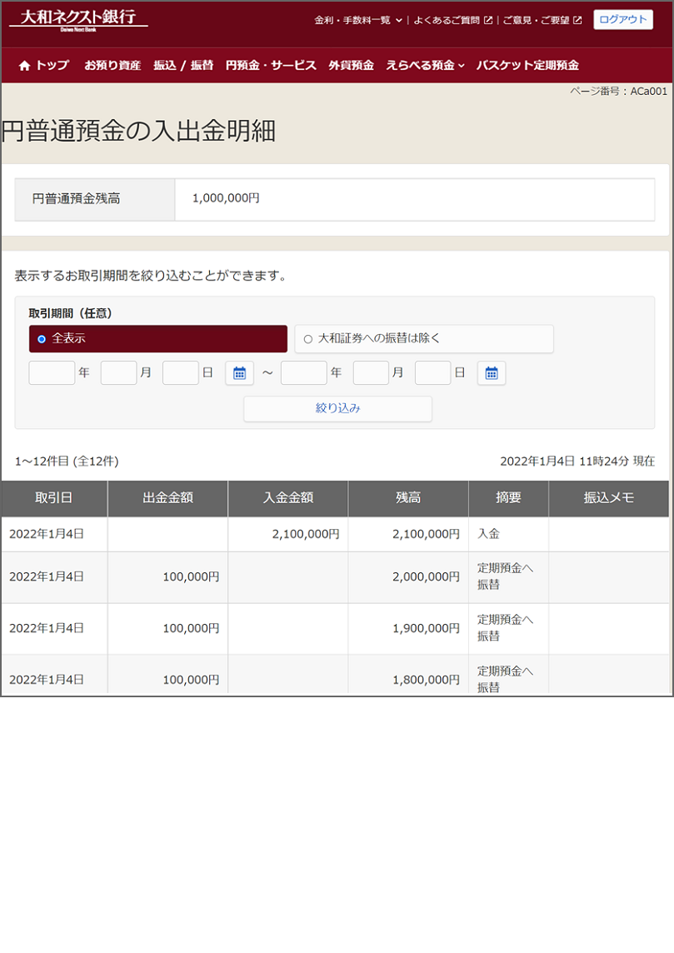The width and height of the screenshot is (674, 953).
Task: Select the 全表示 radio option
Action: (42, 339)
